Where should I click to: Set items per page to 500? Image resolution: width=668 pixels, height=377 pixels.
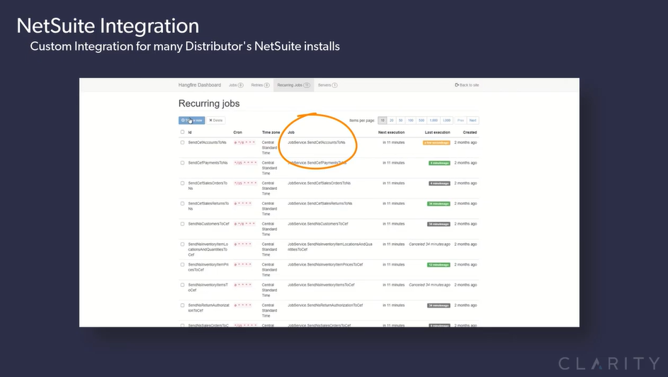421,120
